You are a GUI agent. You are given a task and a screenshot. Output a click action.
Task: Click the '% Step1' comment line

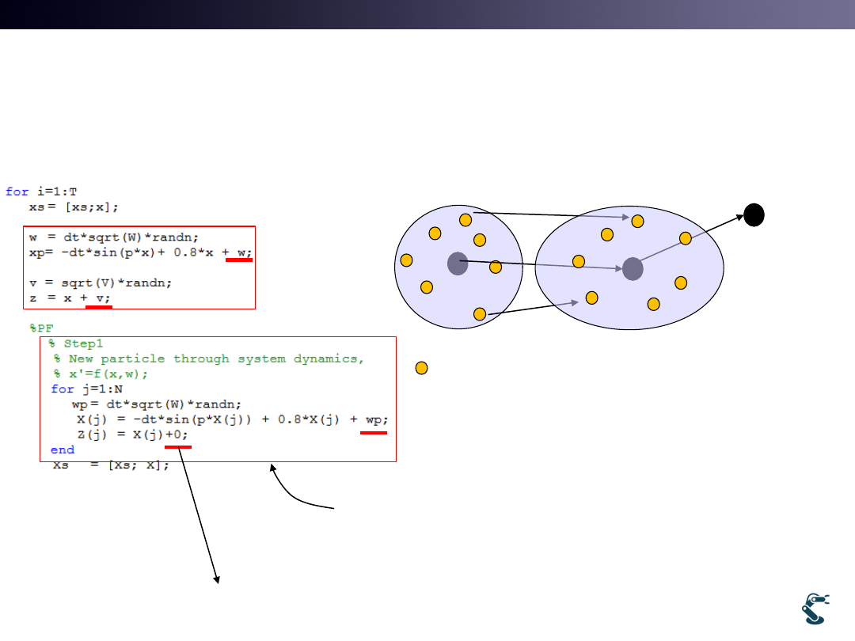[75, 343]
